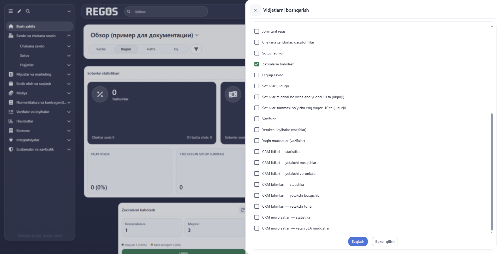Click the Hisobotlar chart icon

[11, 121]
